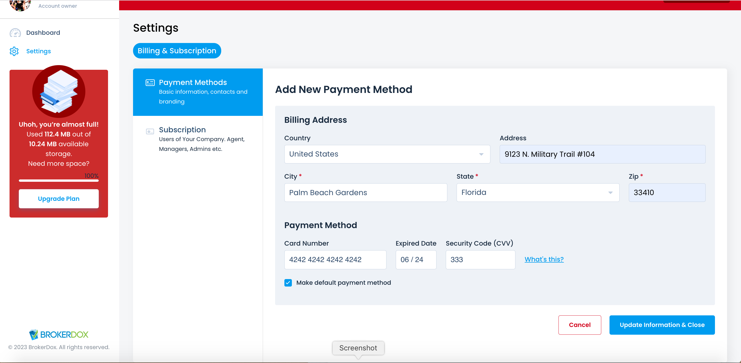
Task: Click the Address field with Military Trail
Action: click(602, 154)
